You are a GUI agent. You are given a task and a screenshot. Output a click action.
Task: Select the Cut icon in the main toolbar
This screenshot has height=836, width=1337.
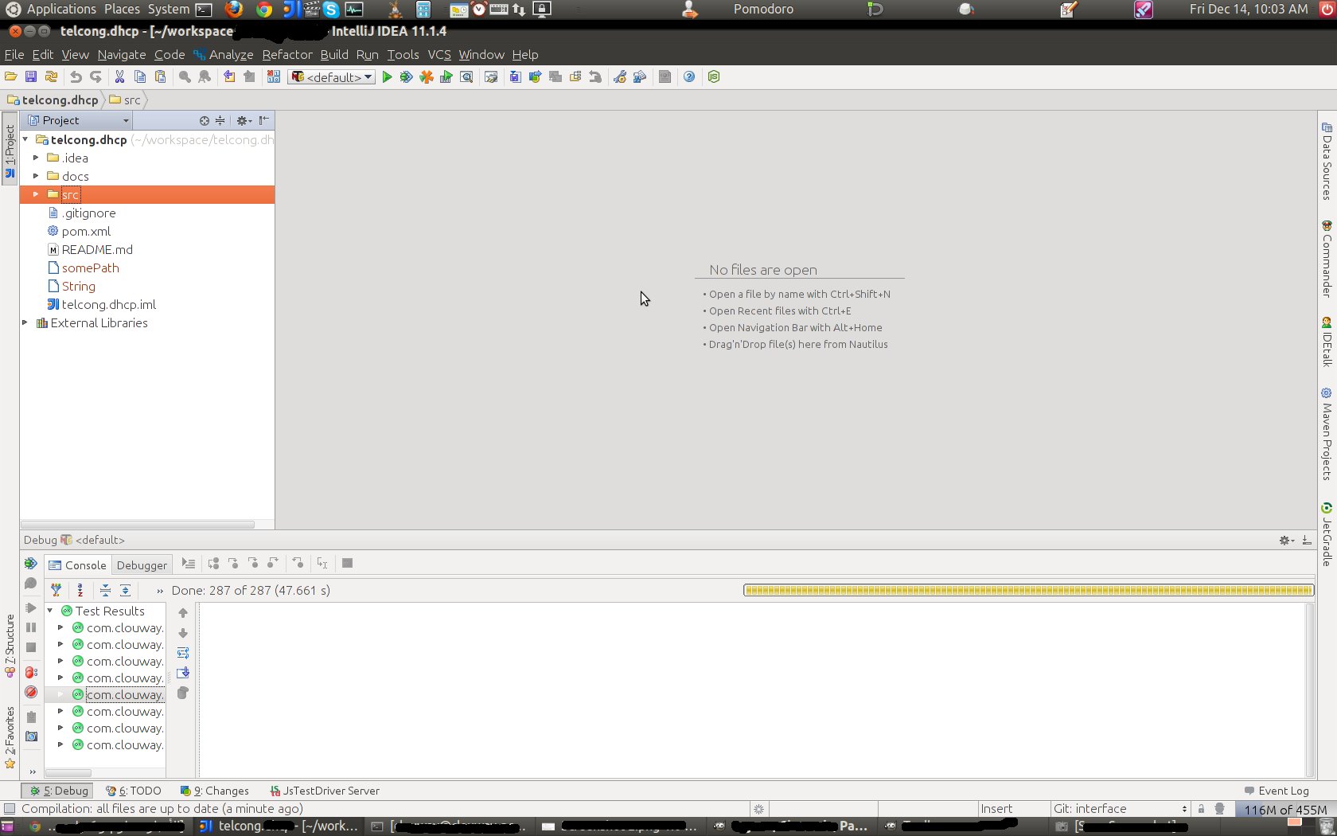120,77
